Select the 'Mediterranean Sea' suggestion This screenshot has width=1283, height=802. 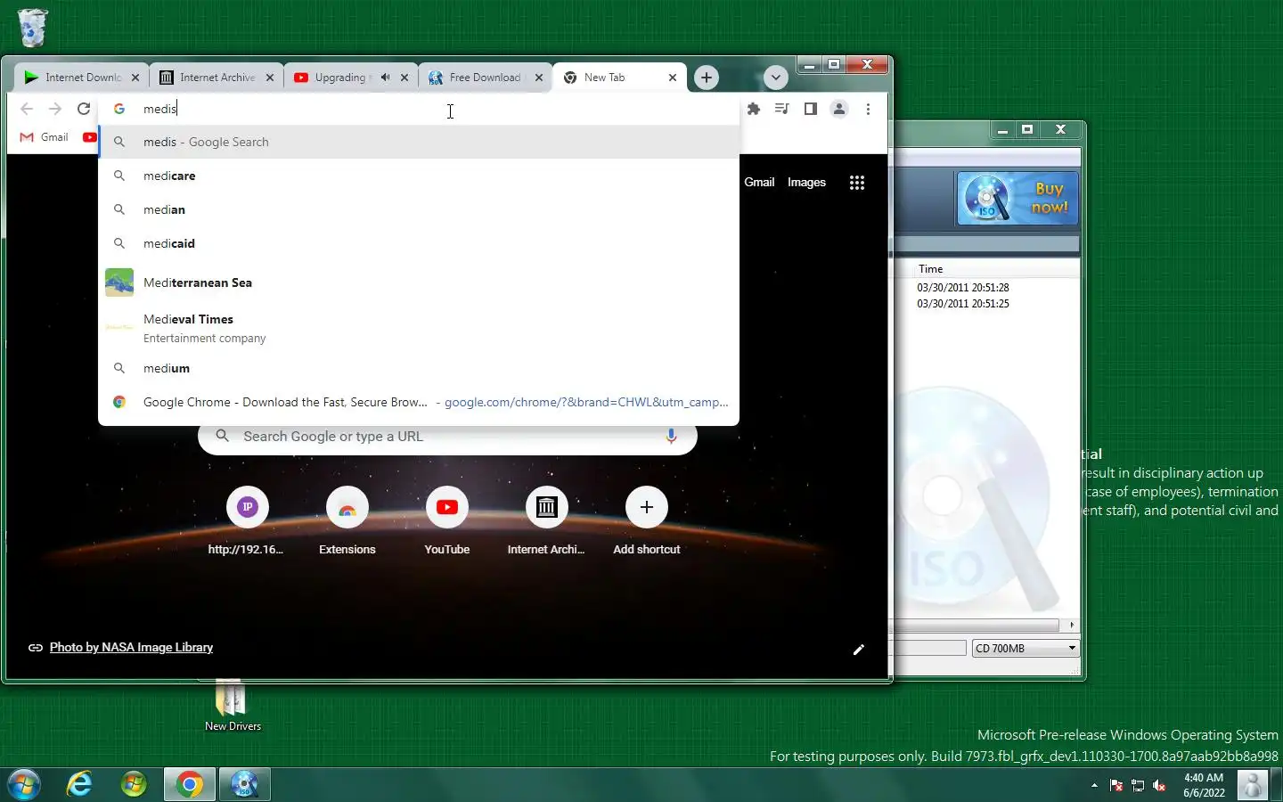pyautogui.click(x=419, y=282)
